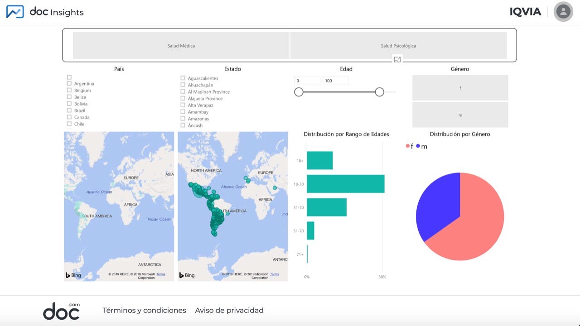Check the Amazonas checkbox
Screen dimensions: 580x326
tap(183, 119)
